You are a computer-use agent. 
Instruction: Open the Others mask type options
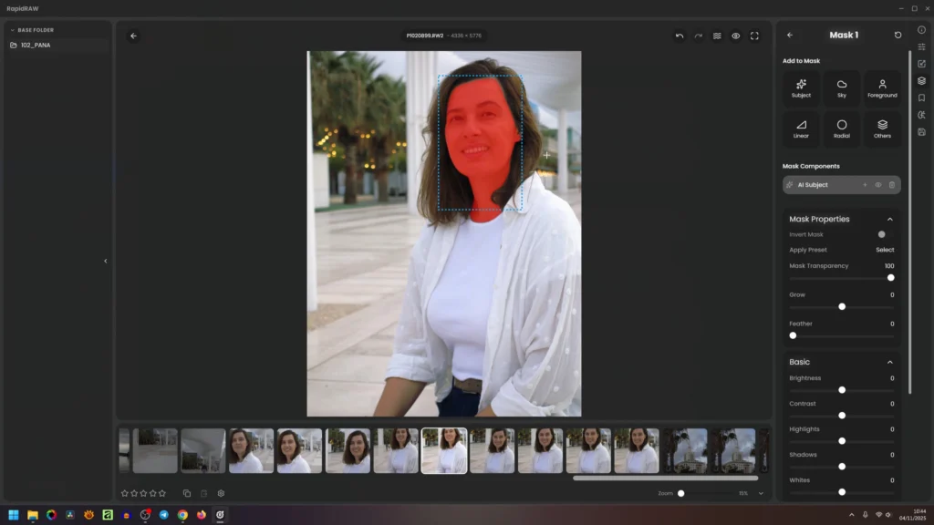pyautogui.click(x=882, y=129)
